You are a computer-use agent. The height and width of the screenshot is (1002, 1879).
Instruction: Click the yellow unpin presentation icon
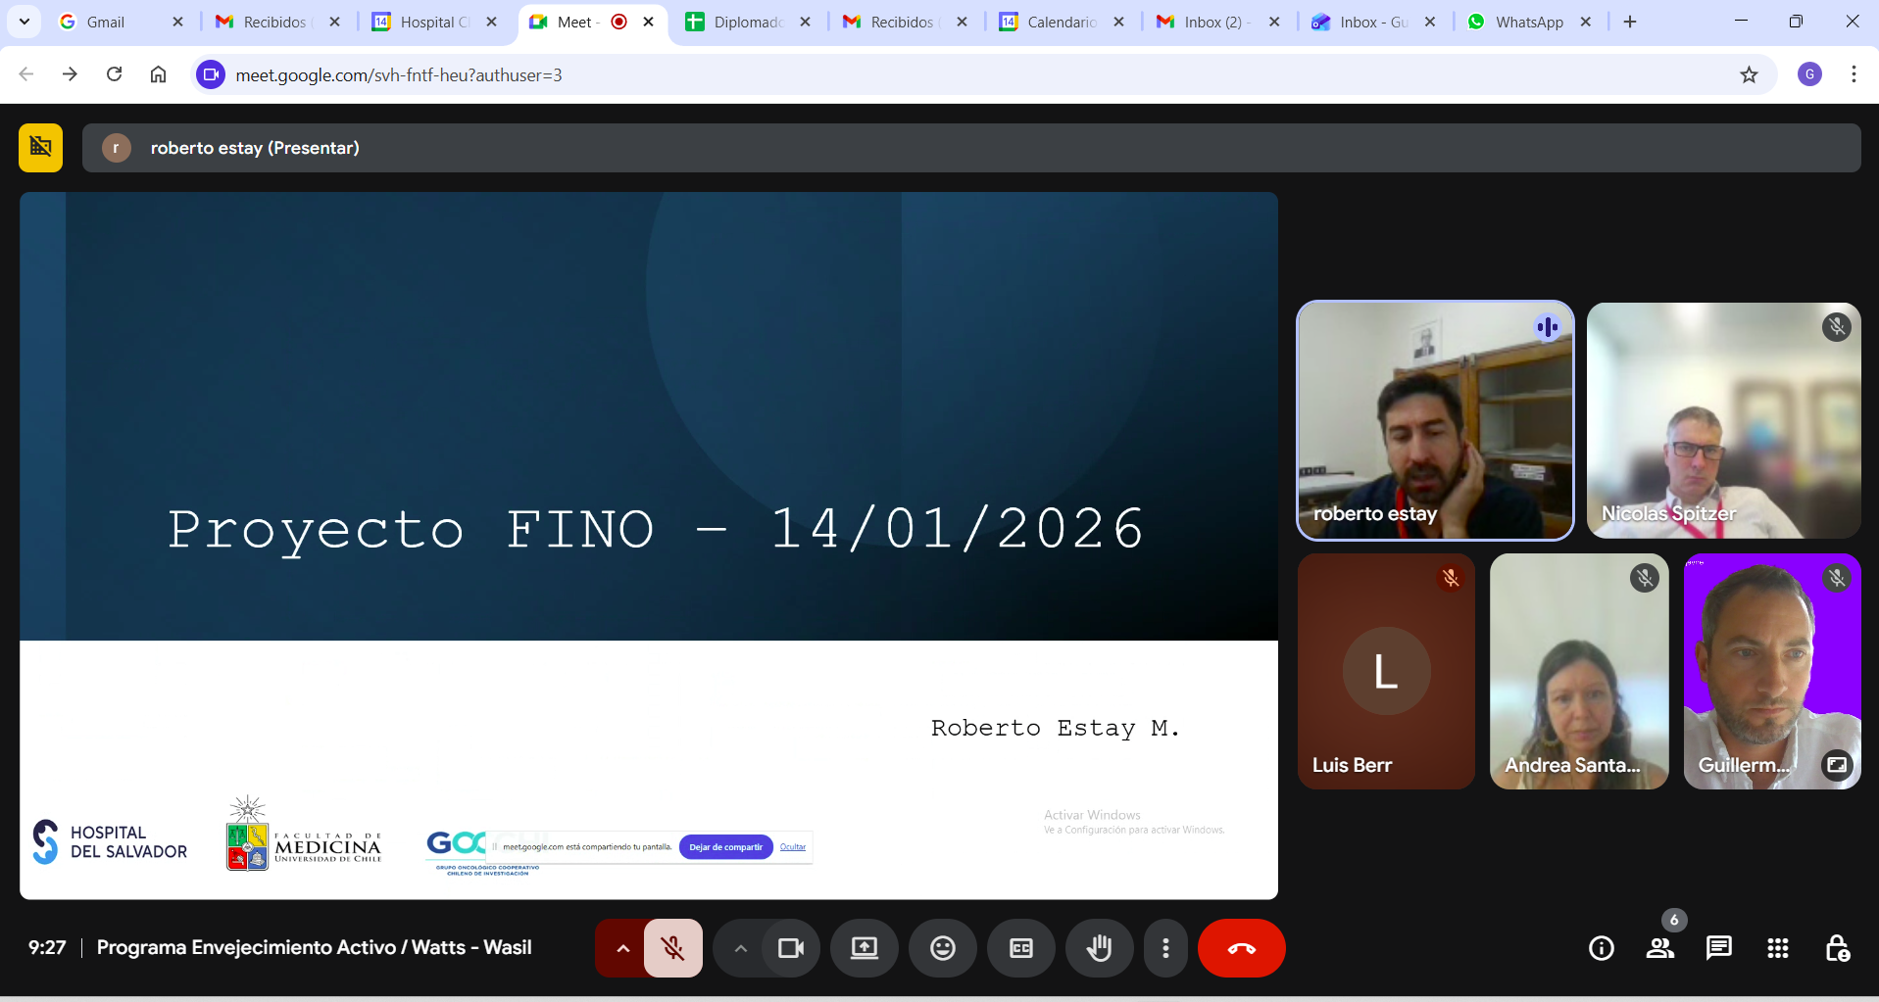(40, 148)
